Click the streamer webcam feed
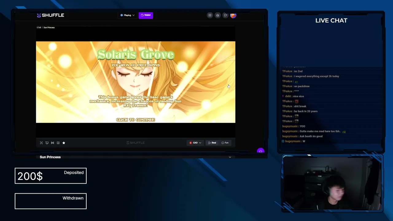 coord(332,184)
